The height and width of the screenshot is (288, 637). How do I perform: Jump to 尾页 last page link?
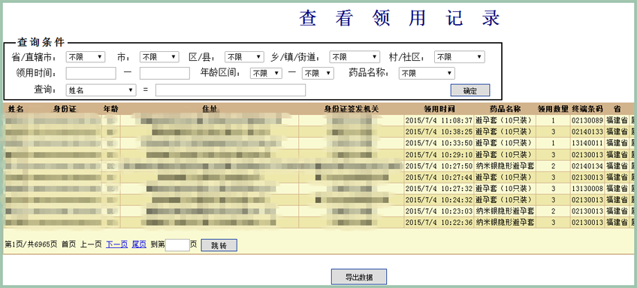click(x=139, y=244)
